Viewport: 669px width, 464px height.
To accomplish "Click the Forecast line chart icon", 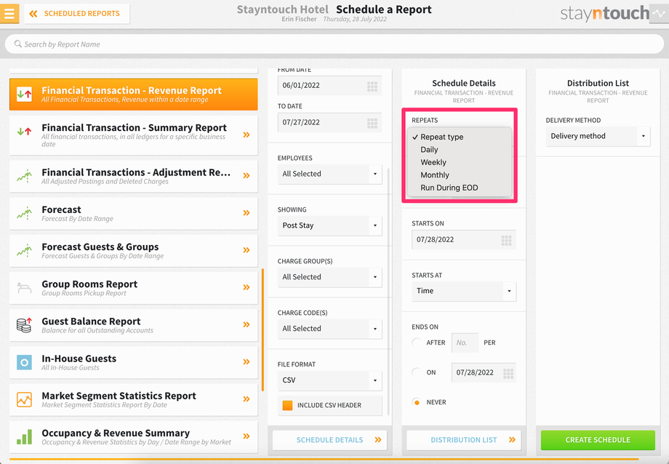I will pos(24,212).
